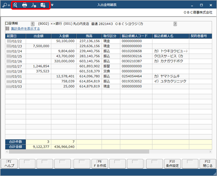The width and height of the screenshot is (217, 176).
Task: Select the 1,246,854 withdrawal cell
Action: tap(39, 66)
